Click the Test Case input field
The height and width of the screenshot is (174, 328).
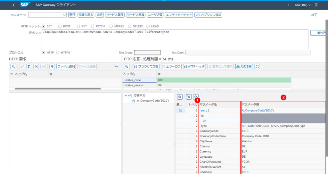point(248,53)
